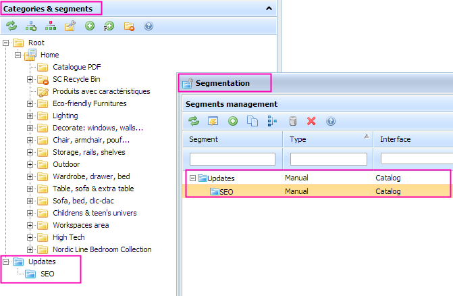Collapse the Categories & segments panel
This screenshot has width=453, height=296.
click(x=269, y=8)
